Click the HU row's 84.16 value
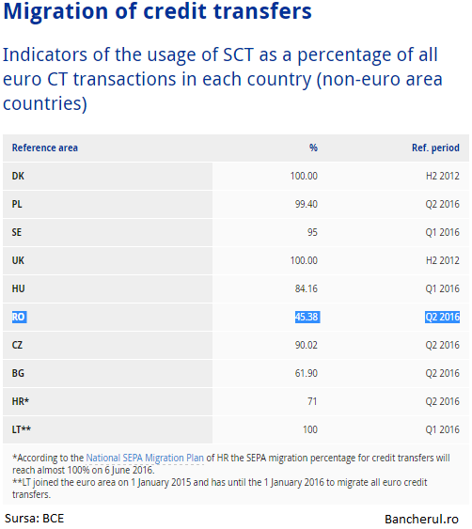This screenshot has width=472, height=529. click(307, 288)
